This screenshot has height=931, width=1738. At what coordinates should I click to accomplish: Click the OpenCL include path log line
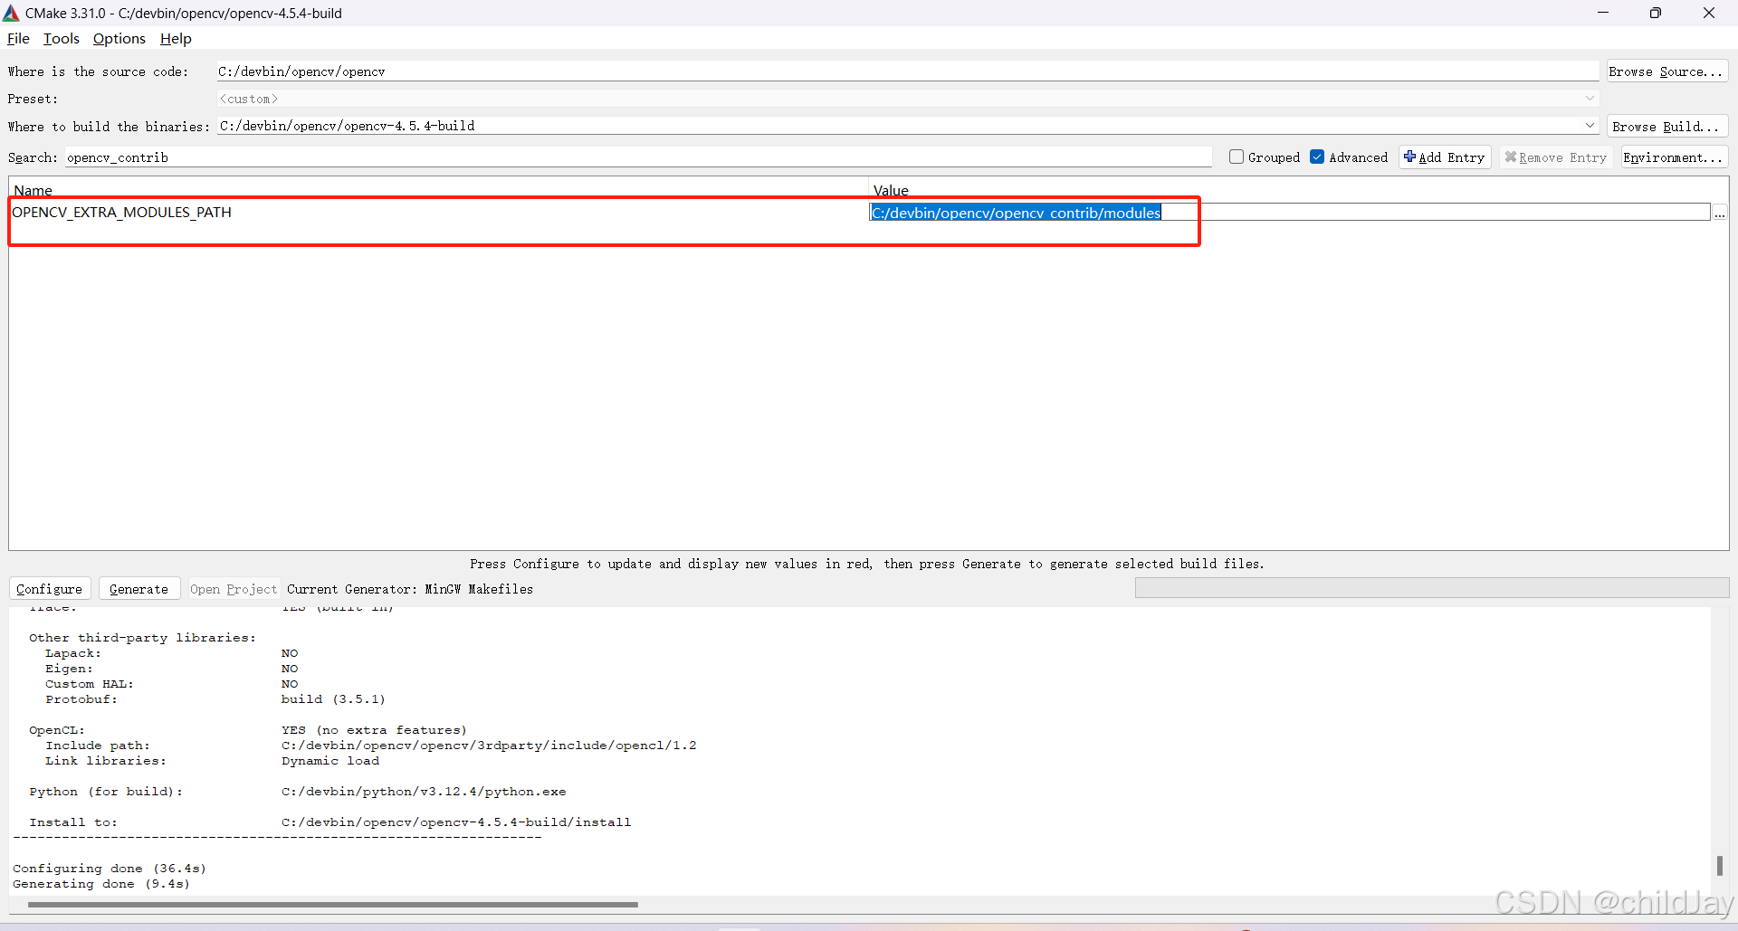(371, 746)
